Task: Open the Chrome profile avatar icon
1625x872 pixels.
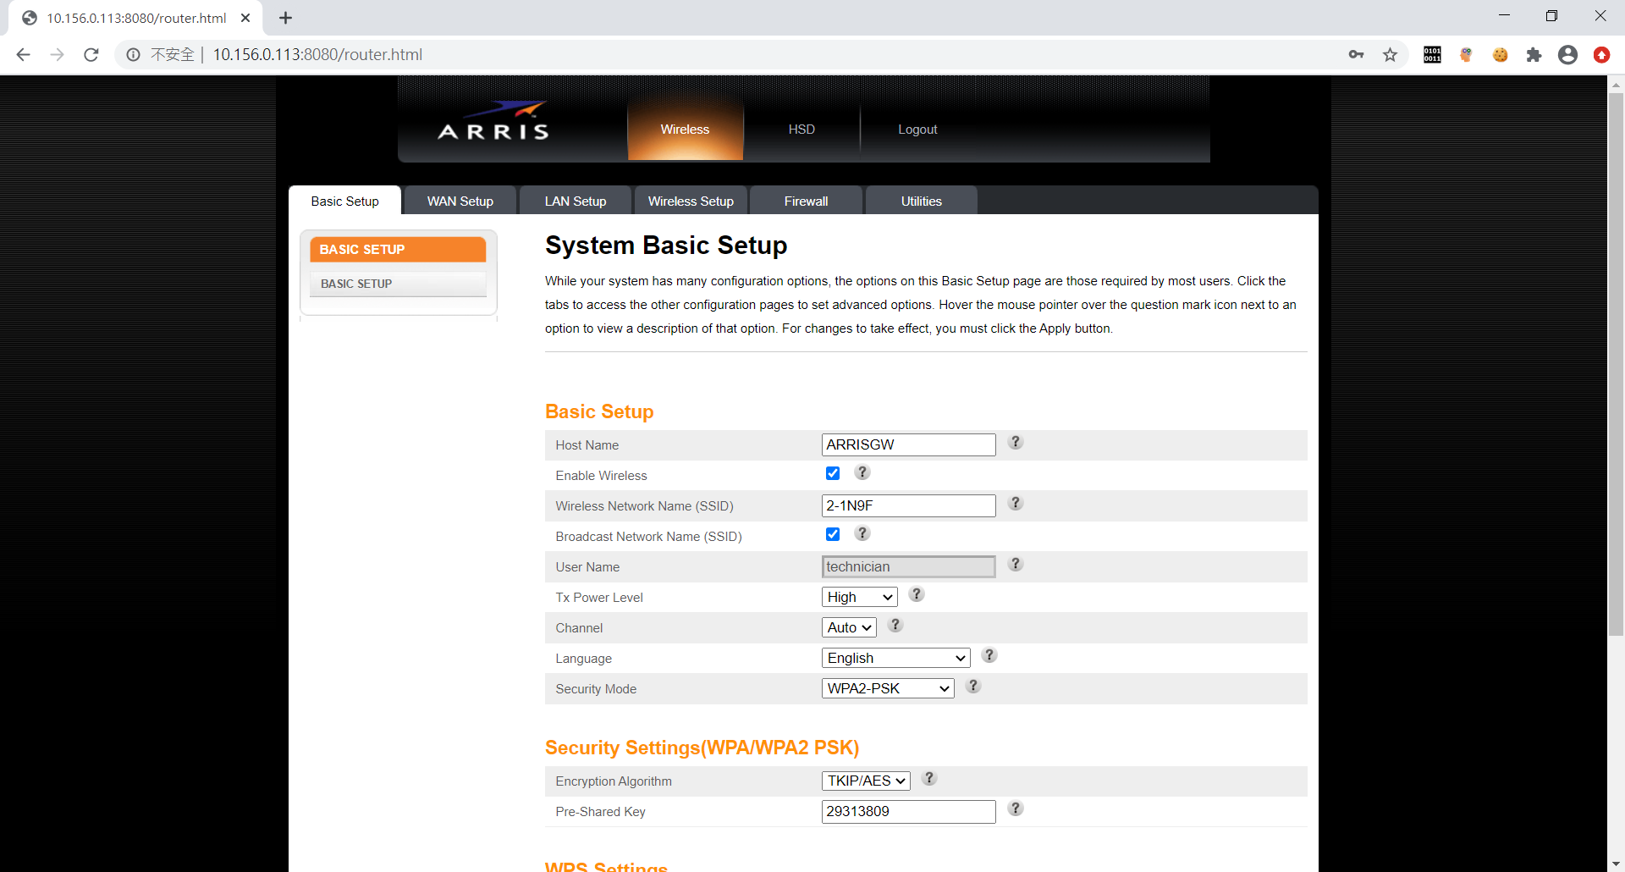Action: 1567,55
